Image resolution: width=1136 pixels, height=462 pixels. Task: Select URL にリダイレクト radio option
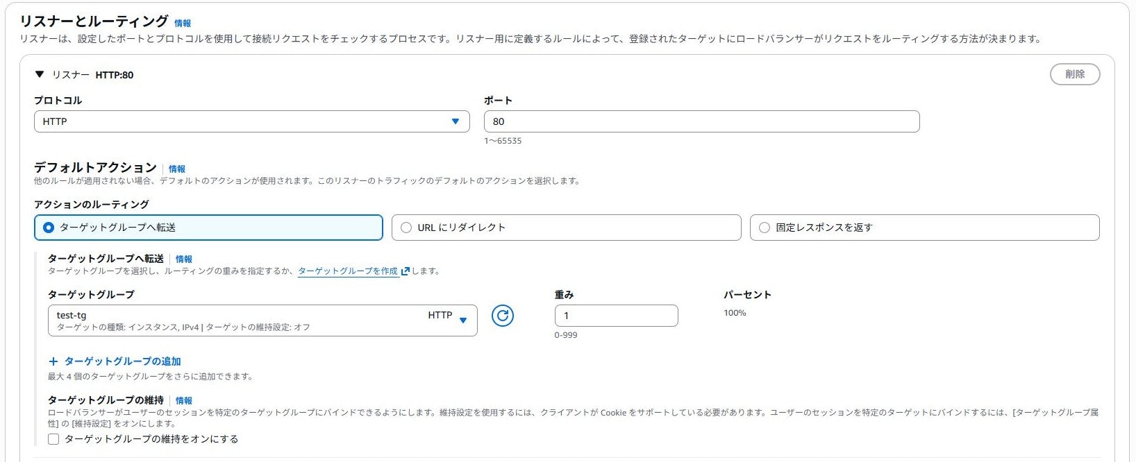[x=566, y=228]
